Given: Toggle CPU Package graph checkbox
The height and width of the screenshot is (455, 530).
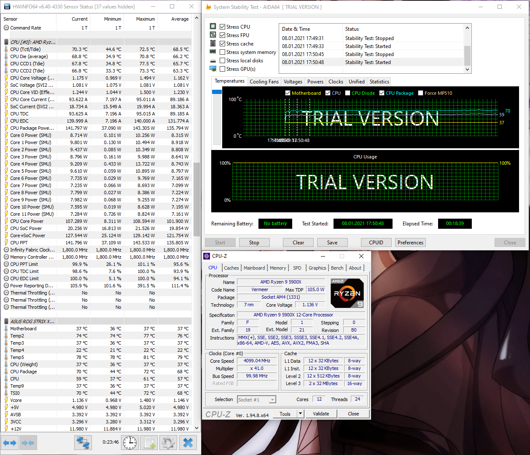Looking at the screenshot, I should [382, 93].
